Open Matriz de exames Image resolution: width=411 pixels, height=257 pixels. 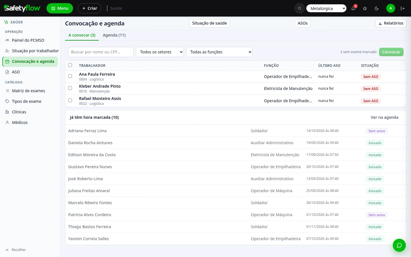(30, 91)
